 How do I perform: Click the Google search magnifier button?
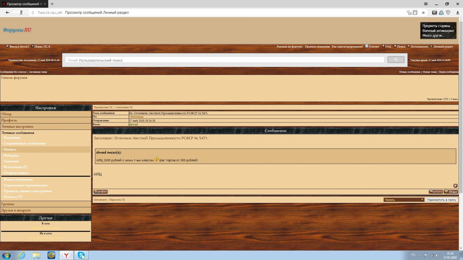(x=396, y=60)
